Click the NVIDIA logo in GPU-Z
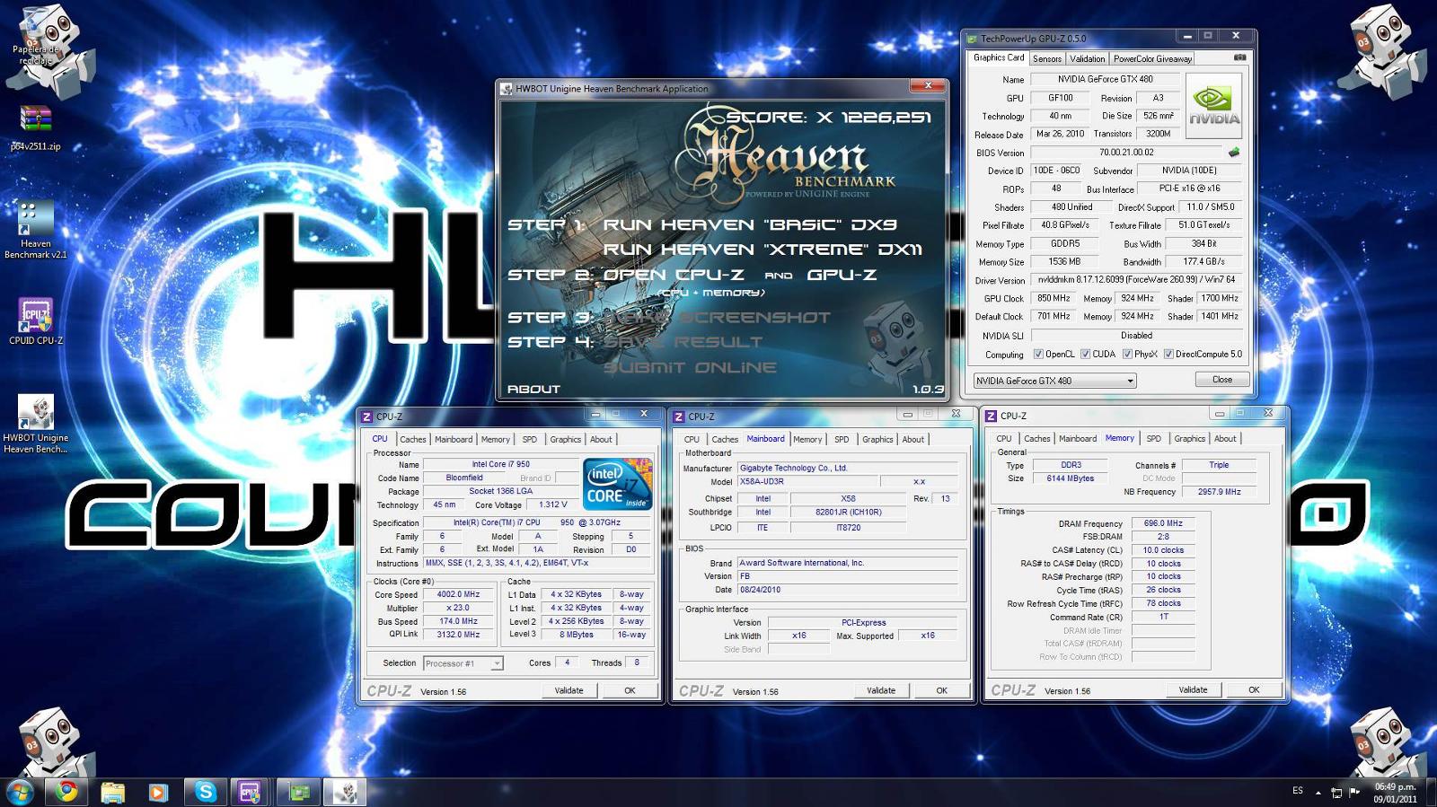The height and width of the screenshot is (807, 1437). click(1214, 105)
